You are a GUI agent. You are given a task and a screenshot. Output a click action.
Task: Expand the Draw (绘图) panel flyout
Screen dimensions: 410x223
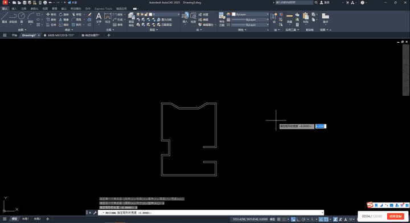[22, 30]
